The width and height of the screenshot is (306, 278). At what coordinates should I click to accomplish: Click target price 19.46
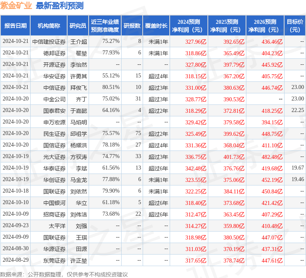tap(298, 179)
